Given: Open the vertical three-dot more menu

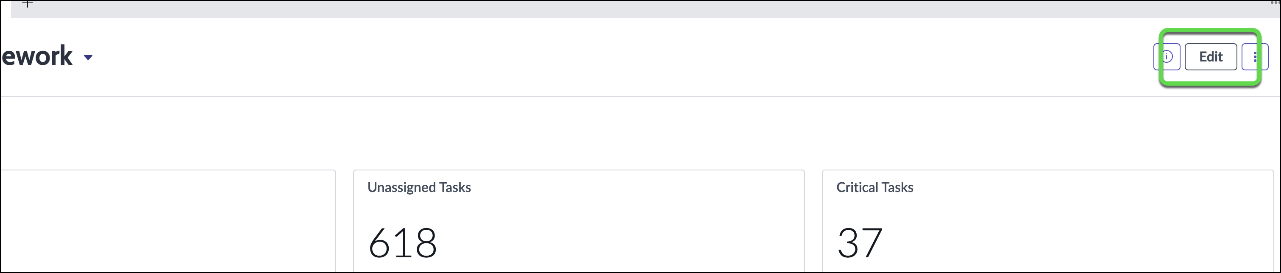Looking at the screenshot, I should tap(1255, 57).
